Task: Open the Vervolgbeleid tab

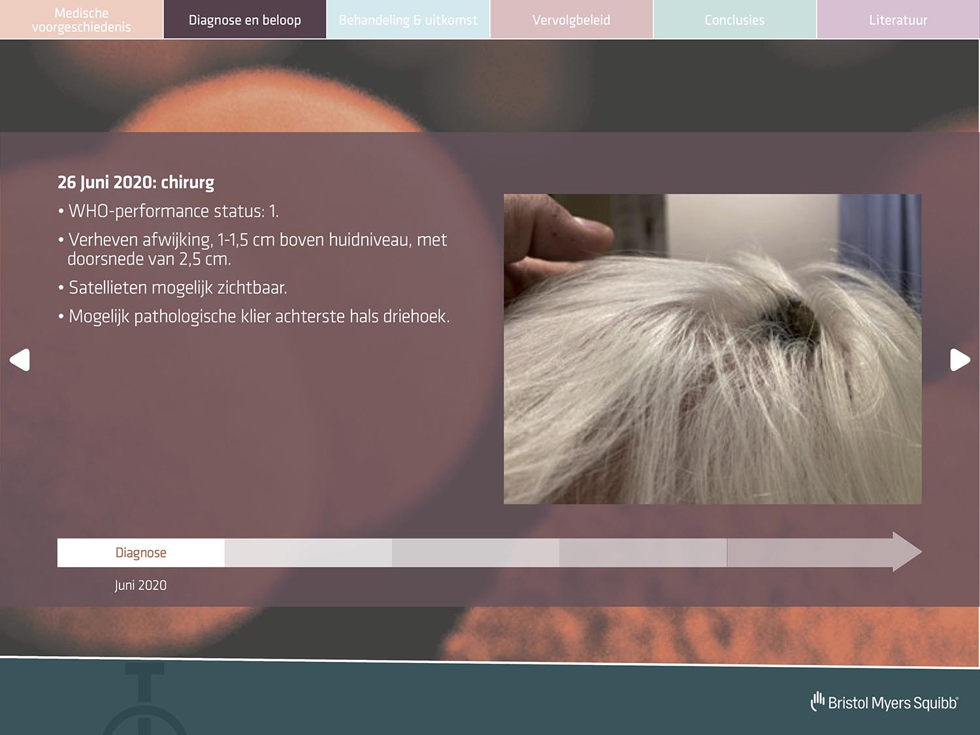Action: tap(572, 20)
